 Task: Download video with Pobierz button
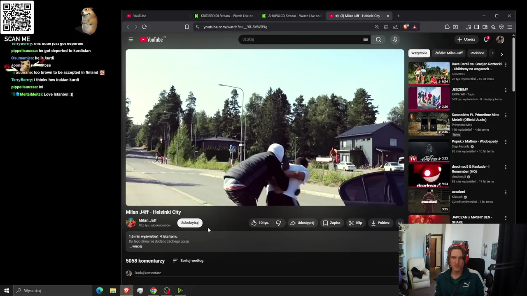[380, 223]
